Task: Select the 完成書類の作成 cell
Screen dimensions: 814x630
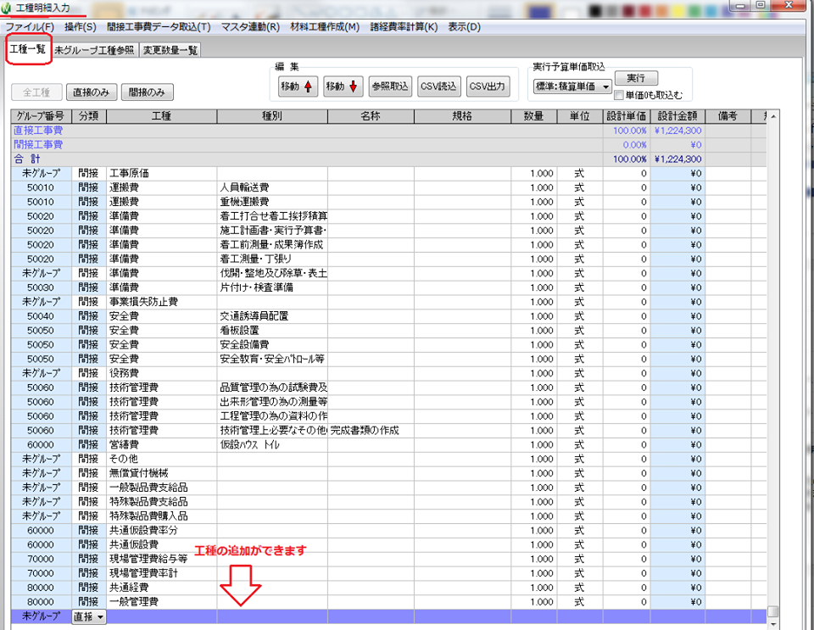Action: coord(371,430)
